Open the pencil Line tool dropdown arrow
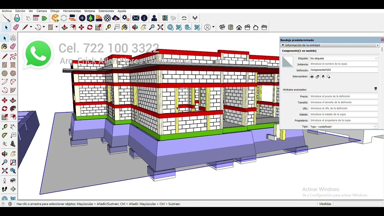This screenshot has height=216, width=384. (31, 27)
